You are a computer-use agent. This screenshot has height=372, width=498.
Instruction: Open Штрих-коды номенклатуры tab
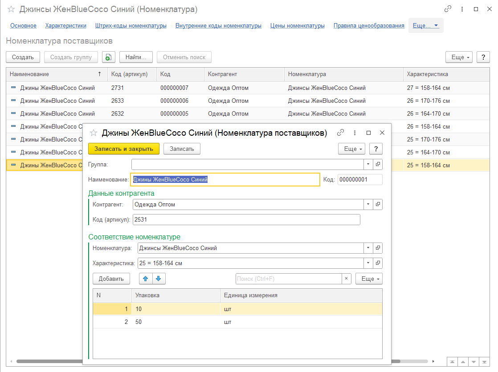tap(131, 26)
